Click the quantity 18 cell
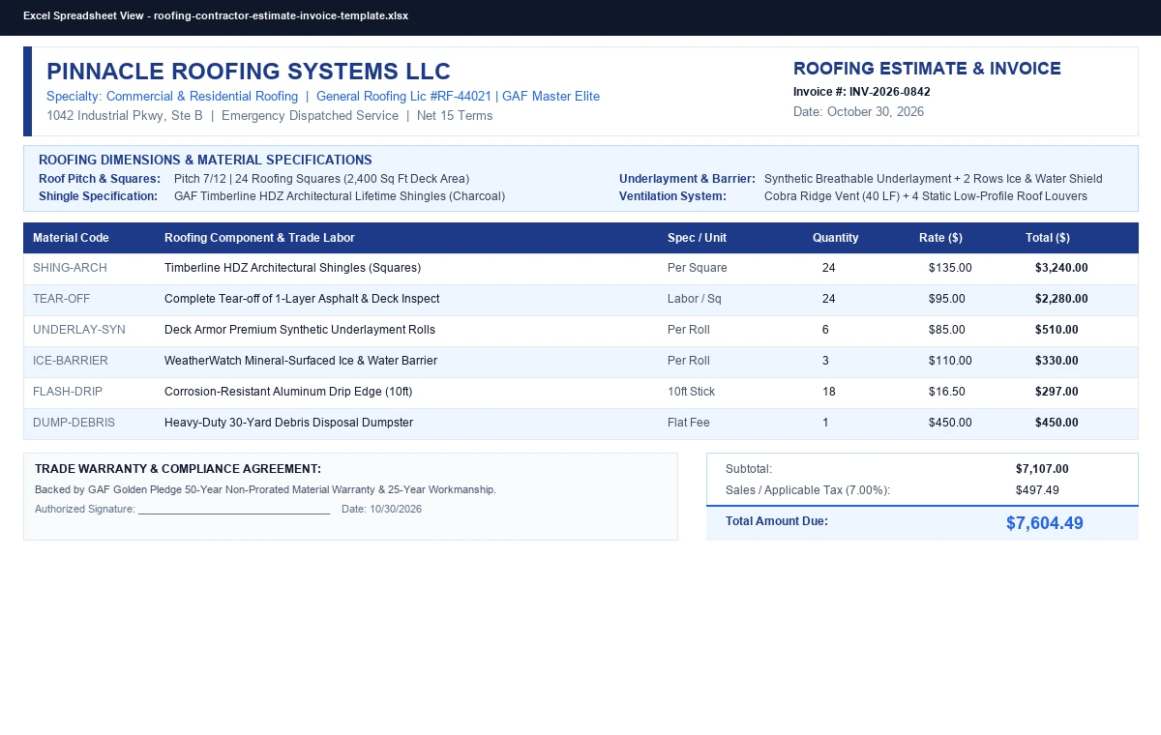This screenshot has height=735, width=1161. (x=829, y=392)
